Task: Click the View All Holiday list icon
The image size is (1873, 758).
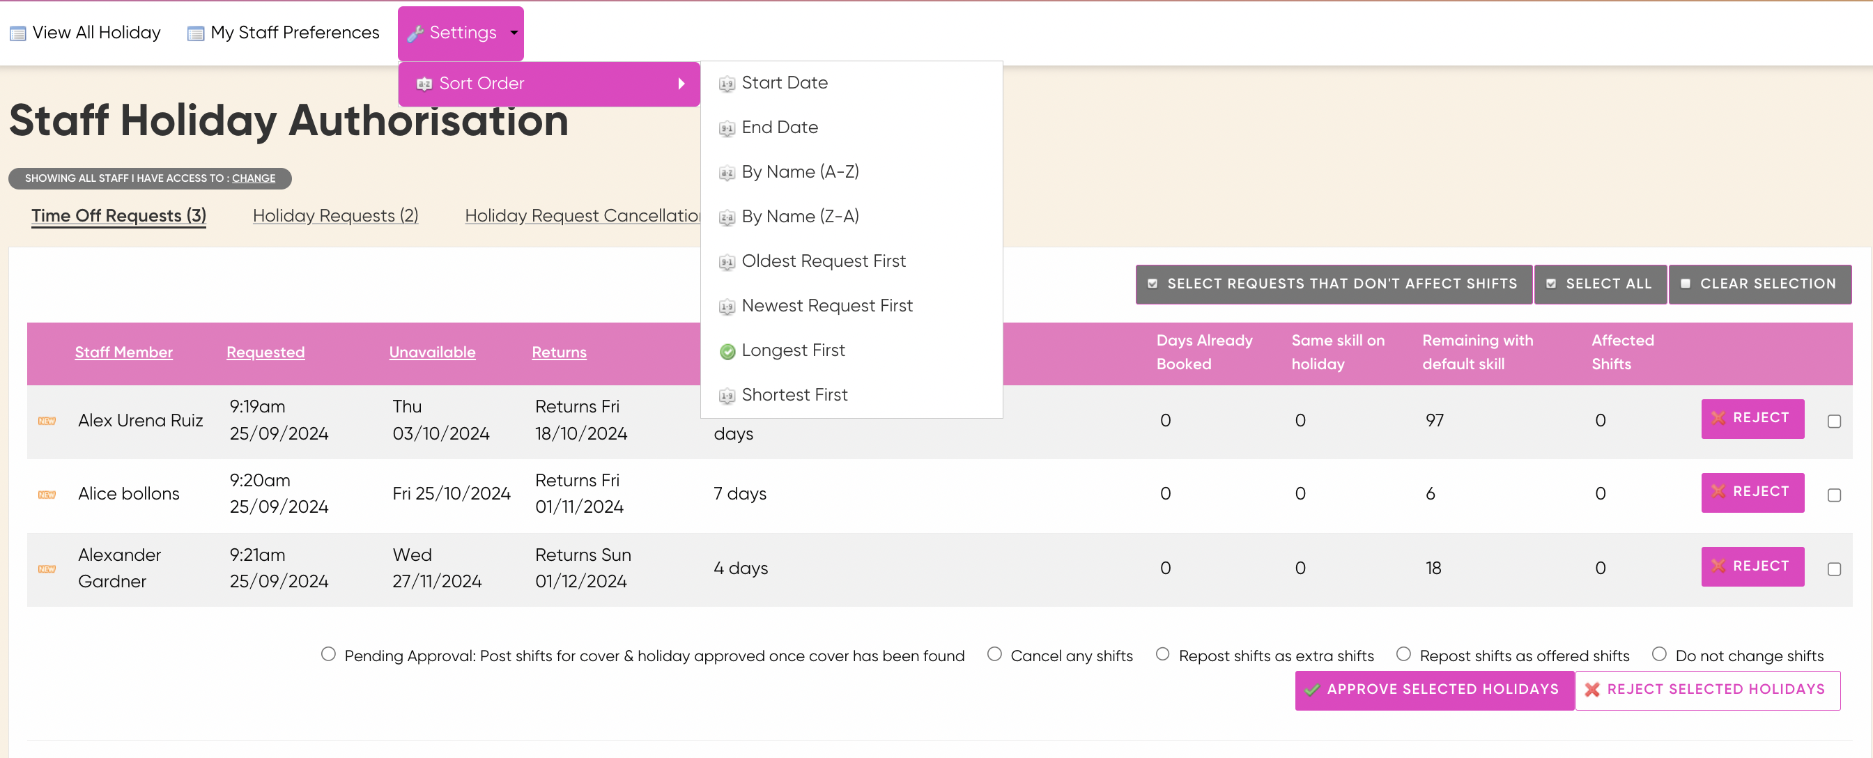Action: pos(17,33)
